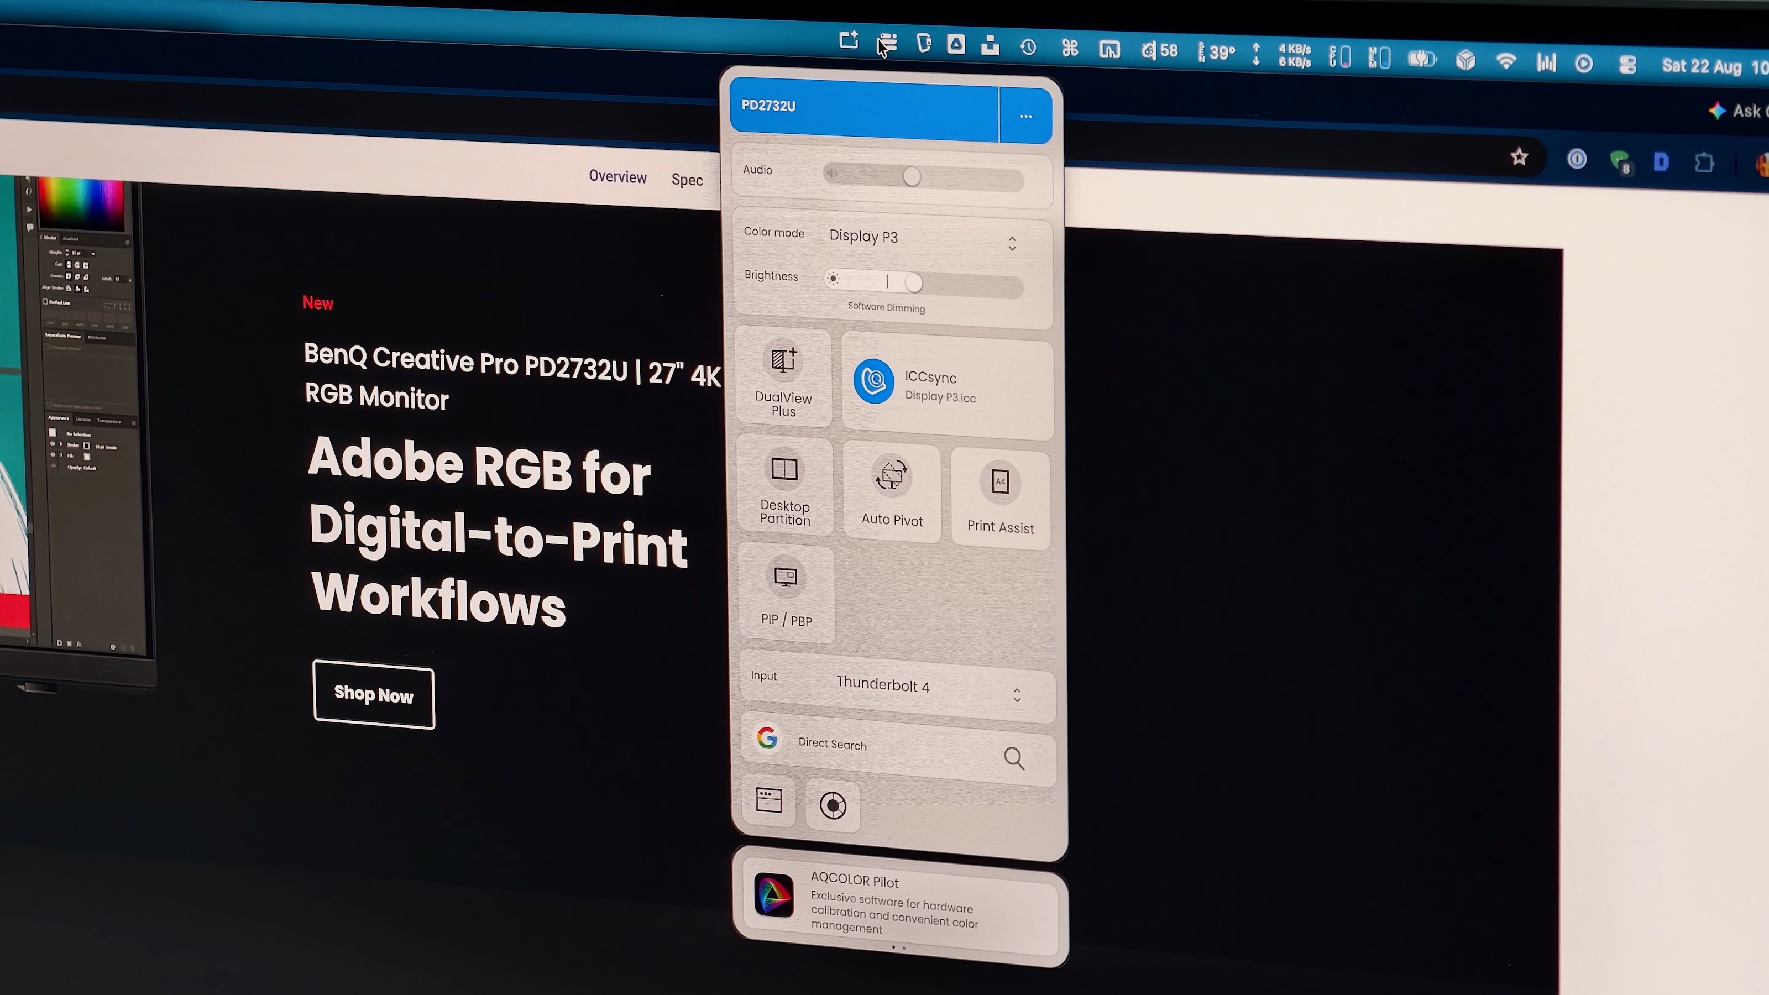Click the Direct Search magnifier icon
1769x995 pixels.
(1014, 758)
